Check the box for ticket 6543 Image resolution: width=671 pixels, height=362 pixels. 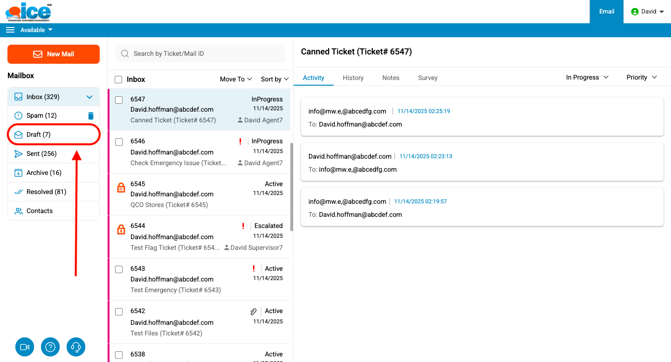tap(119, 269)
